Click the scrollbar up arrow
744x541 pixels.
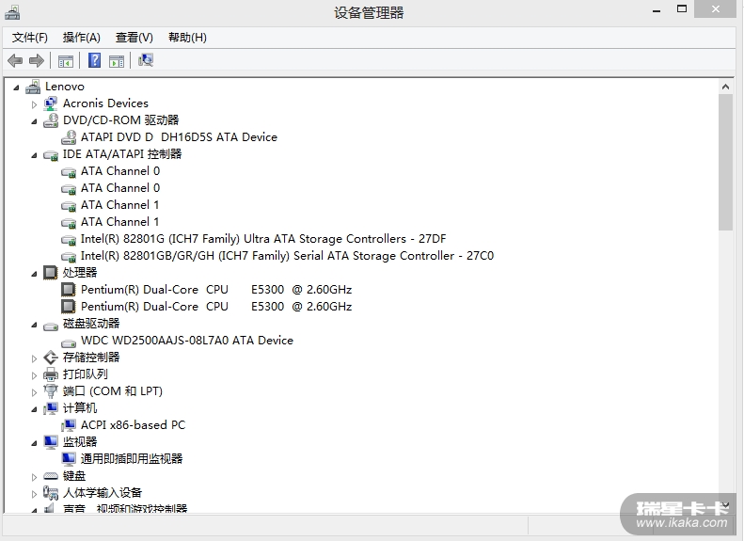(x=725, y=87)
